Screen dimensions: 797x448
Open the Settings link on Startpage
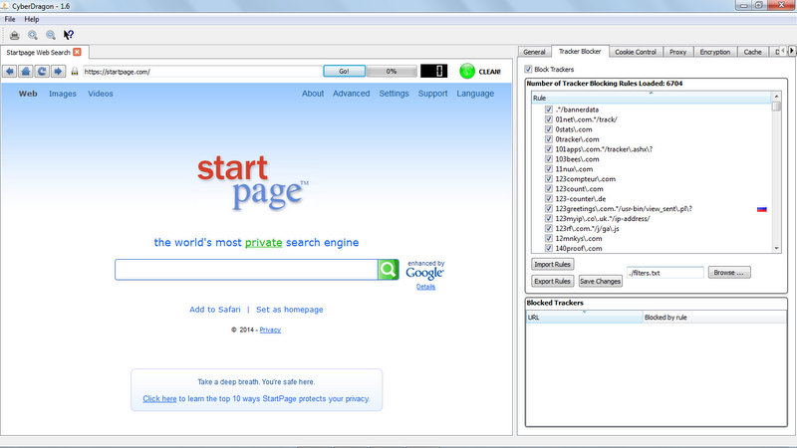pos(394,94)
